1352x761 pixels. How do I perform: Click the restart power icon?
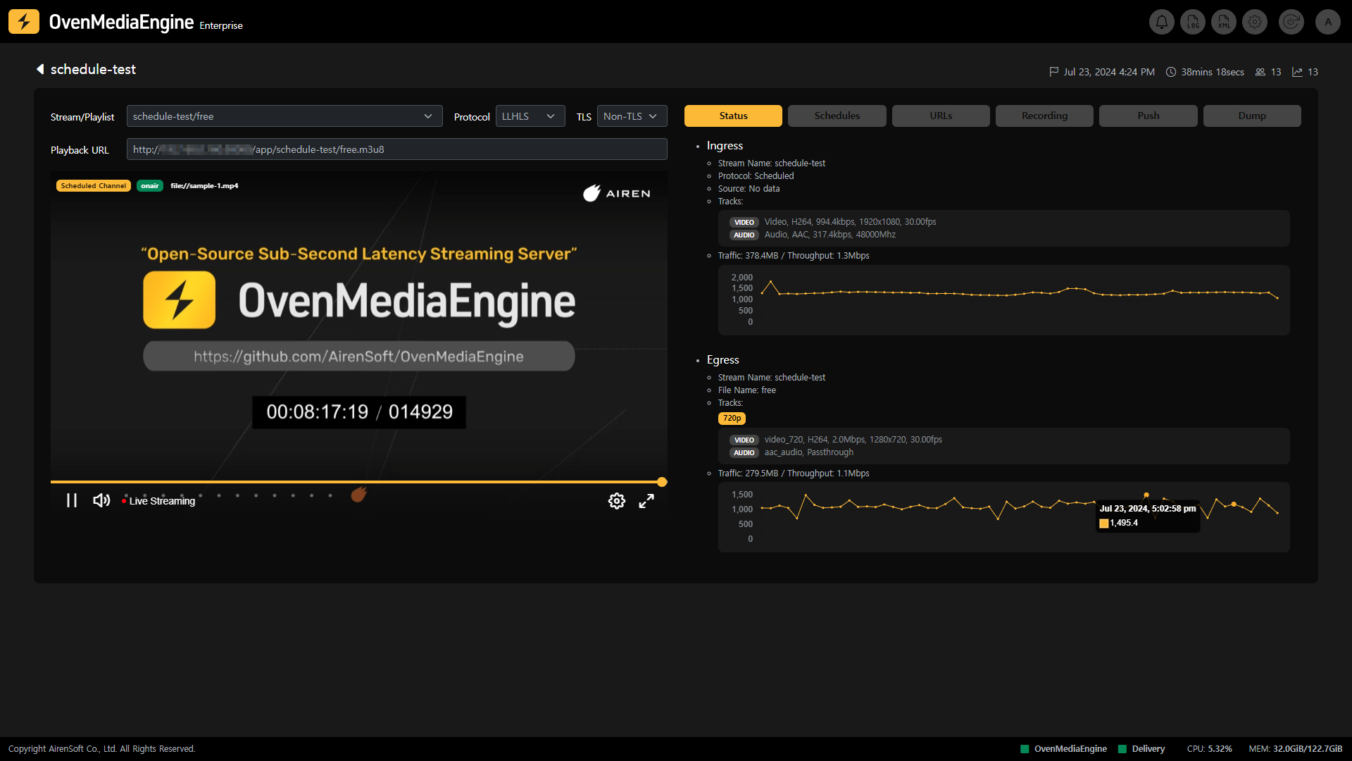click(x=1291, y=22)
